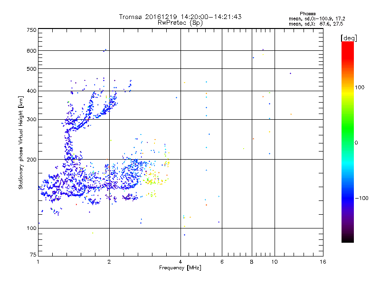Click the colorbar tick label "0"
The width and height of the screenshot is (380, 285).
(356, 143)
